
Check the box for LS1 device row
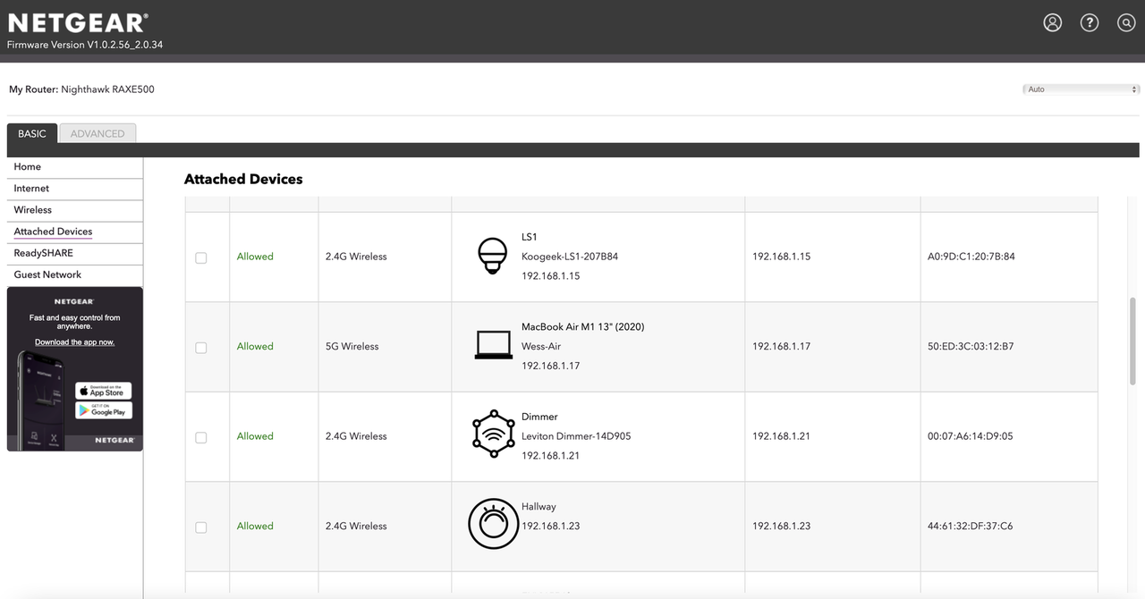[201, 257]
